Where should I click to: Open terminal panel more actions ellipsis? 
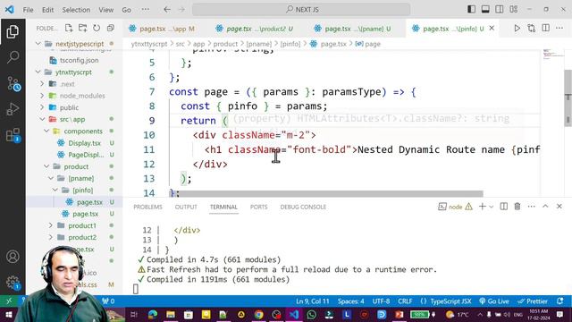[x=532, y=207]
